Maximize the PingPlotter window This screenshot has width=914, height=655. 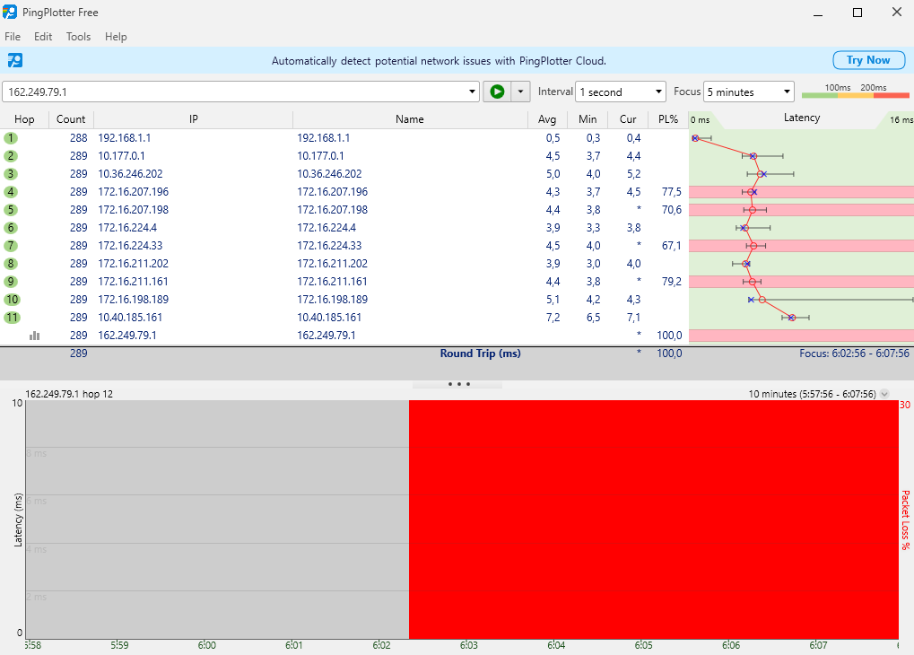tap(857, 13)
